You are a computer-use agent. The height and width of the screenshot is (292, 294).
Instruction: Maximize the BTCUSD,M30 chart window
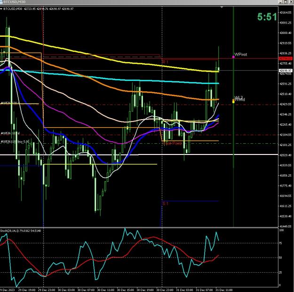click(286, 2)
